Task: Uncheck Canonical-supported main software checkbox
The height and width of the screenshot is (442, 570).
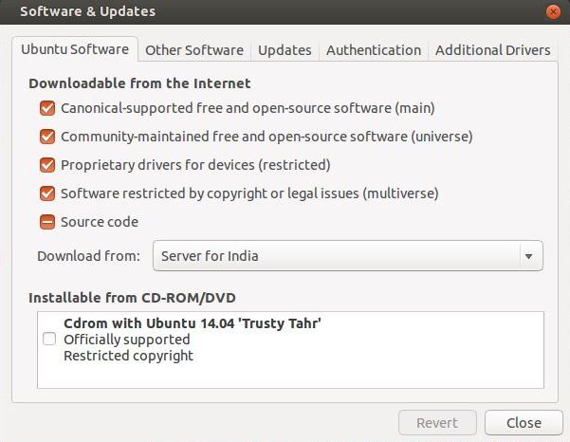Action: pyautogui.click(x=47, y=108)
